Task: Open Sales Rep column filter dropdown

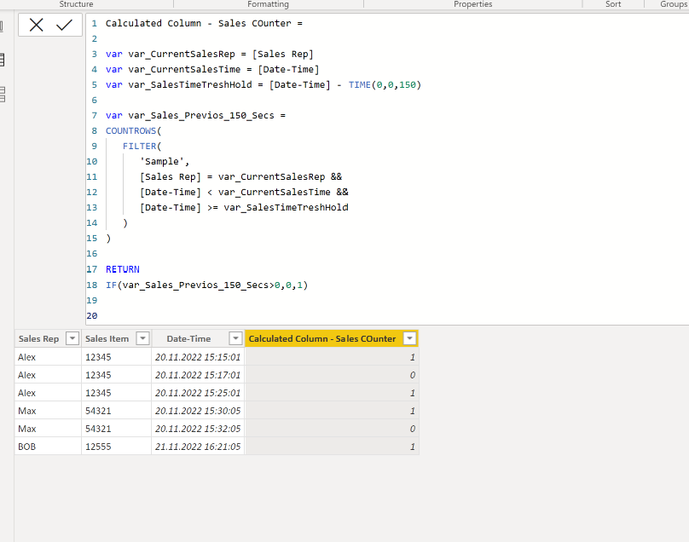Action: click(x=72, y=338)
